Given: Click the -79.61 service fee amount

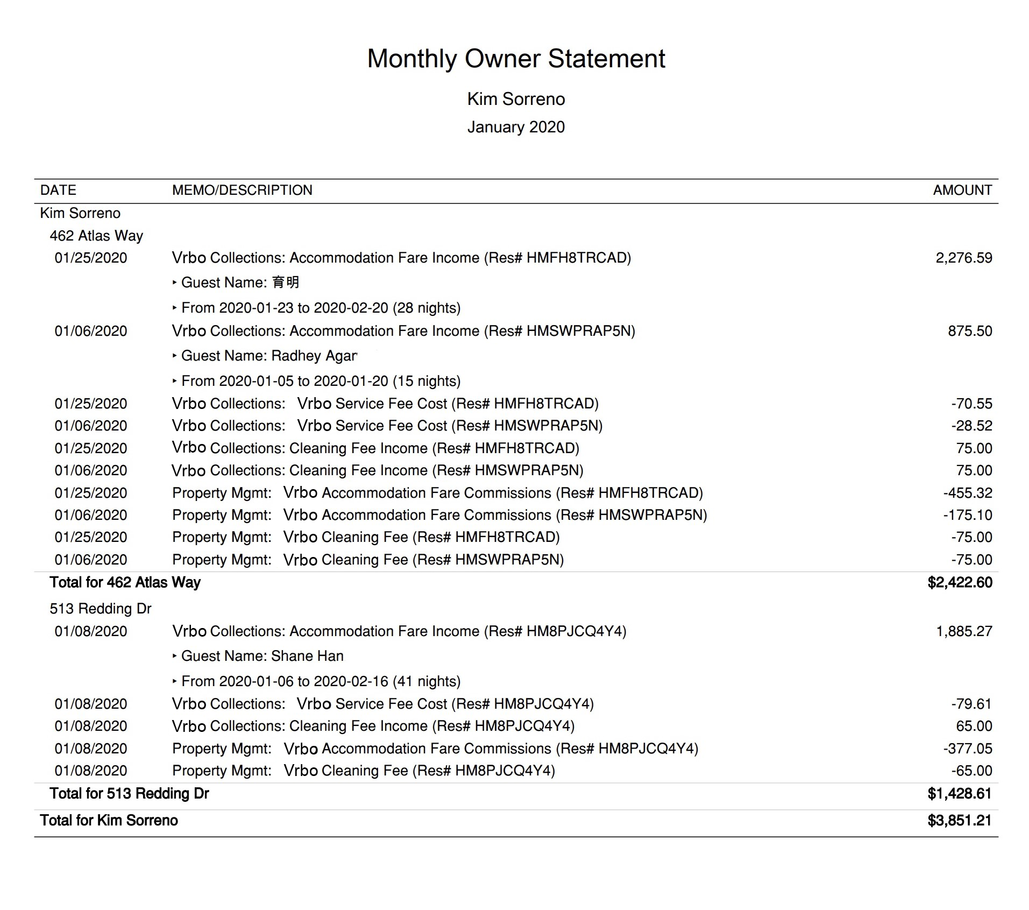Looking at the screenshot, I should (x=971, y=704).
